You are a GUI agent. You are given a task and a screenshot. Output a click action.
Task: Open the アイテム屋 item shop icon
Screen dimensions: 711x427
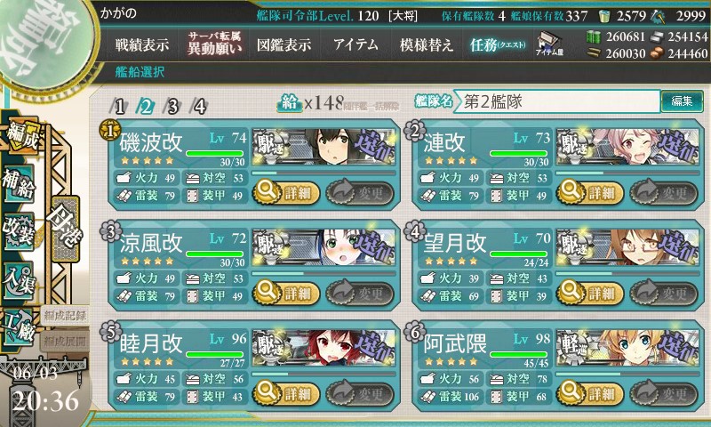[548, 44]
